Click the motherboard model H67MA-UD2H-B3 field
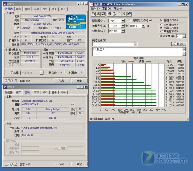Viewport: 193px width, 171px height. click(x=41, y=105)
